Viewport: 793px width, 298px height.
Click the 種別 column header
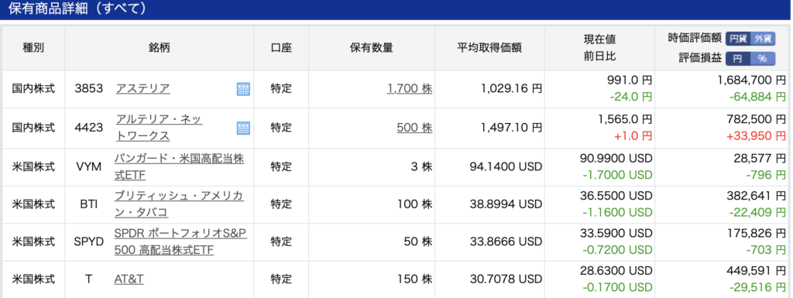coord(33,48)
